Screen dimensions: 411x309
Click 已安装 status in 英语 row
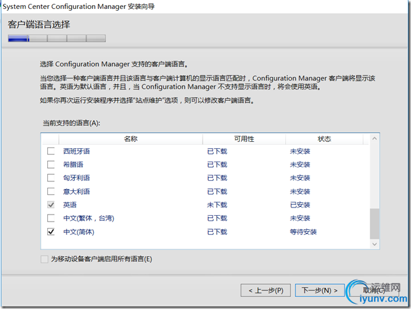[300, 205]
